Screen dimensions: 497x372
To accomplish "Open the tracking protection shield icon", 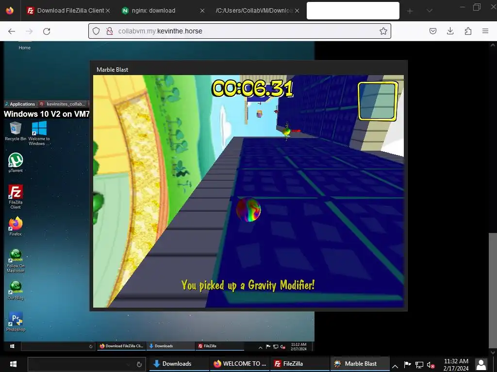I will [96, 31].
